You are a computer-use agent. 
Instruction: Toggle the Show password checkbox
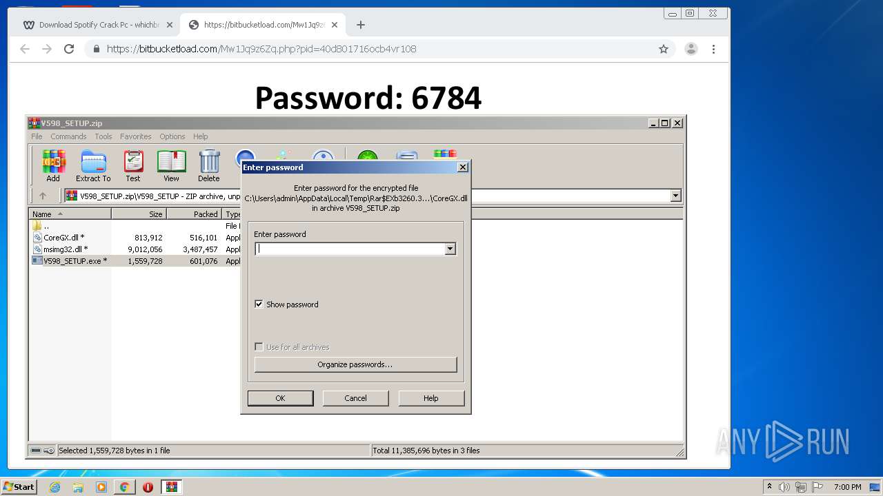259,304
